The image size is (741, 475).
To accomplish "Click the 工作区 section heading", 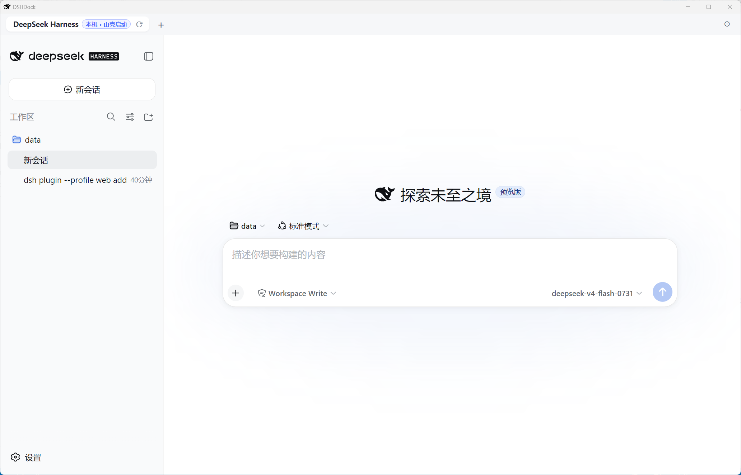I will pyautogui.click(x=22, y=117).
